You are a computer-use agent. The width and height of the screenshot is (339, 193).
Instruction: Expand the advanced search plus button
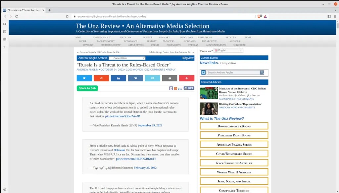[203, 72]
